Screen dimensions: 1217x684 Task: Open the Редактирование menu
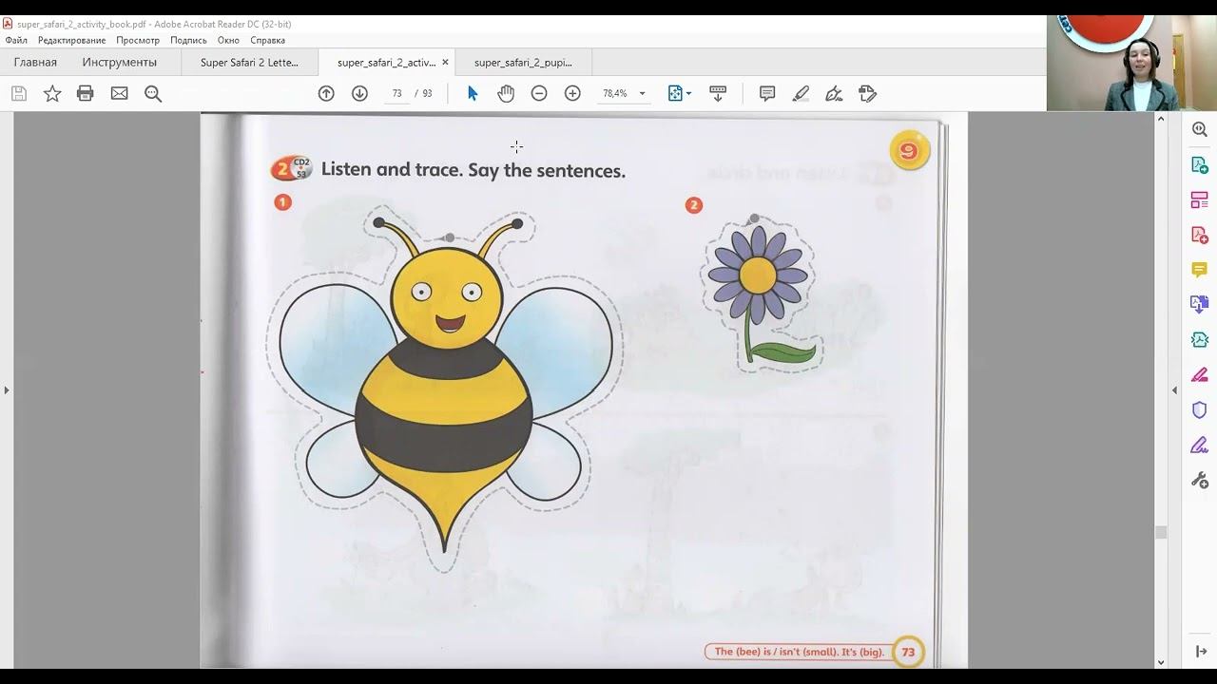[x=71, y=40]
